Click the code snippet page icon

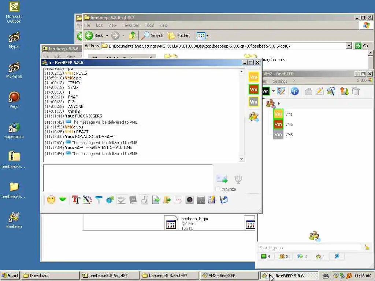[178, 200]
